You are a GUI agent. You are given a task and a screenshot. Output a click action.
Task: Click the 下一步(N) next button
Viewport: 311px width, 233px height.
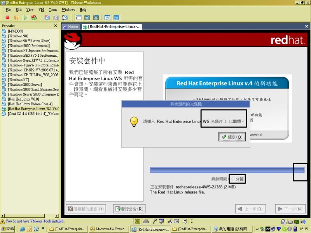[x=290, y=209]
